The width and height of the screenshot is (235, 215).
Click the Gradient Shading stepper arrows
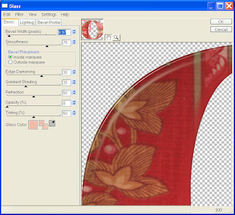coord(74,82)
